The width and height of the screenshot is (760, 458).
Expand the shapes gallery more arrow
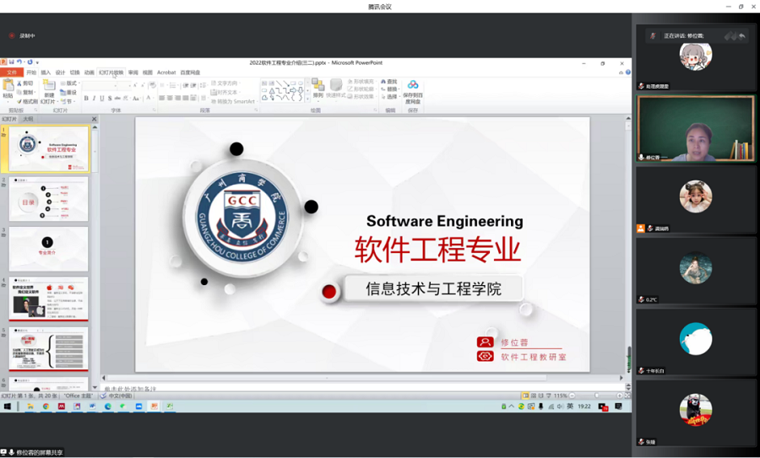306,99
